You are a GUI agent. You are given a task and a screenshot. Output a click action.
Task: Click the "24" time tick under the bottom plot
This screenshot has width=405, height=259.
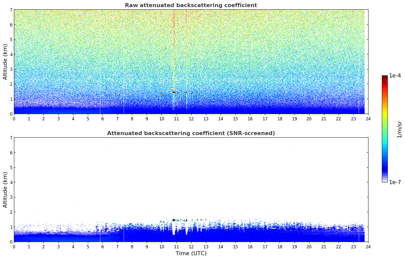(368, 247)
